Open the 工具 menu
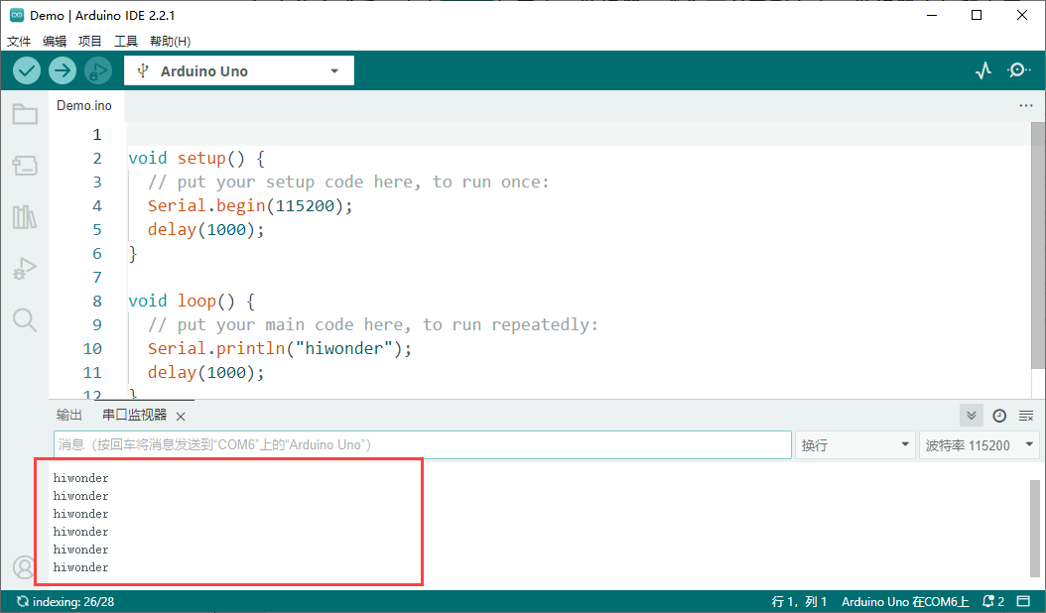Image resolution: width=1046 pixels, height=613 pixels. click(x=126, y=42)
